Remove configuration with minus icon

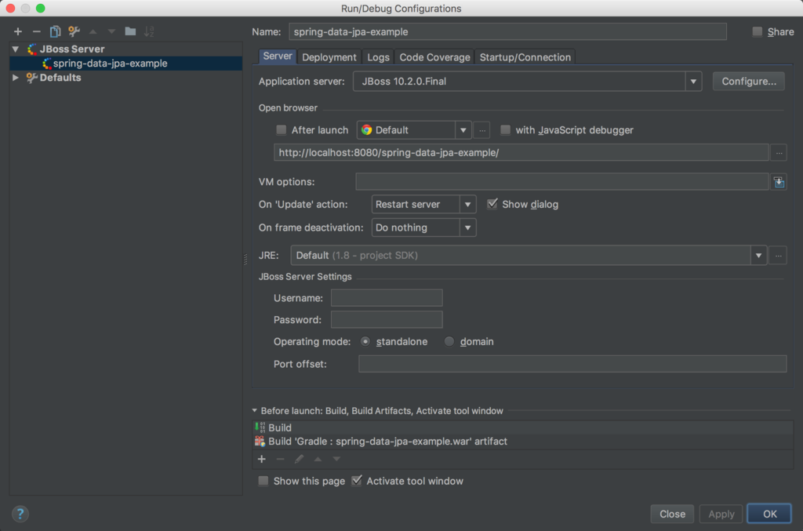(x=36, y=31)
